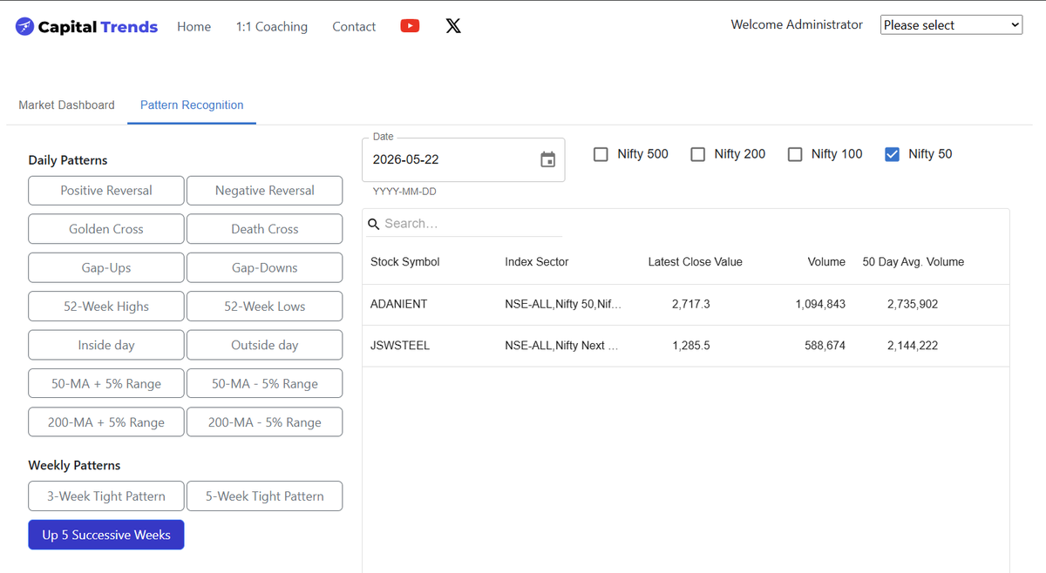
Task: Sort by Index Sector column header
Action: 537,262
